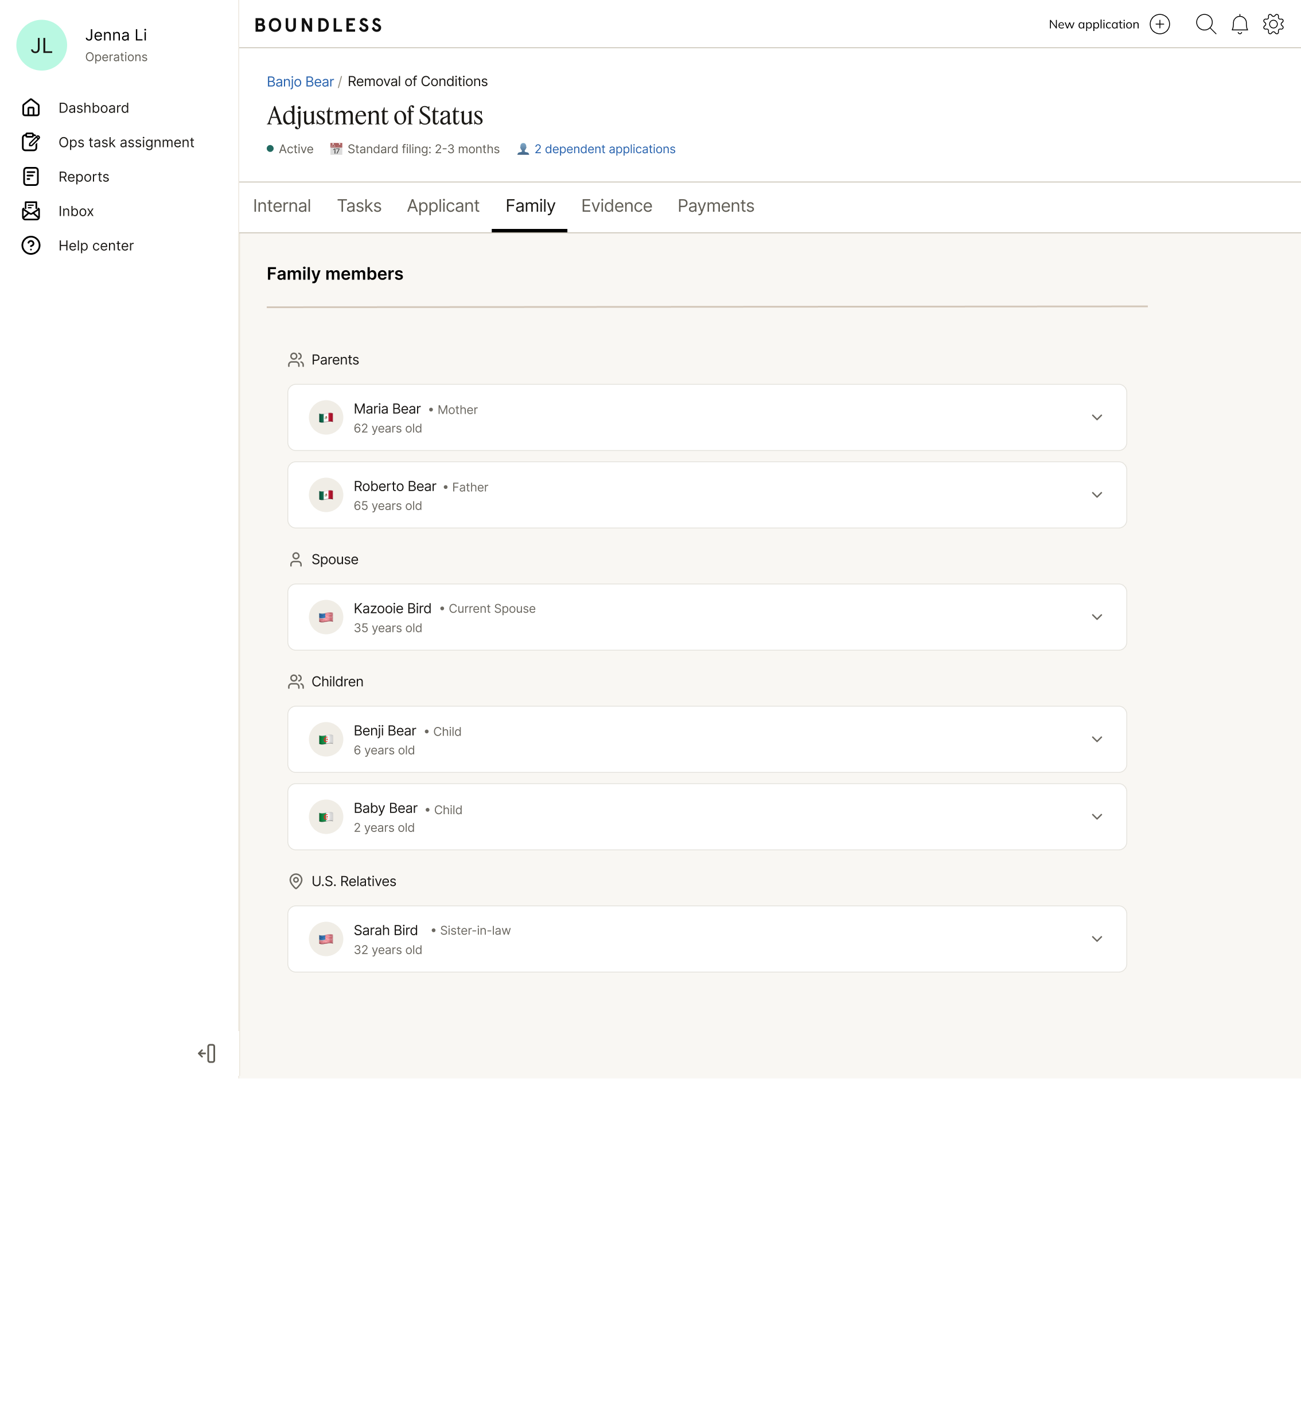Image resolution: width=1301 pixels, height=1404 pixels.
Task: Collapse the sidebar using arrow icon
Action: coord(207,1053)
